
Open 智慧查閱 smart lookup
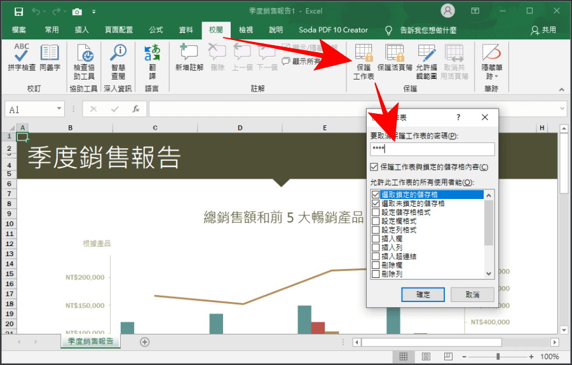(118, 61)
